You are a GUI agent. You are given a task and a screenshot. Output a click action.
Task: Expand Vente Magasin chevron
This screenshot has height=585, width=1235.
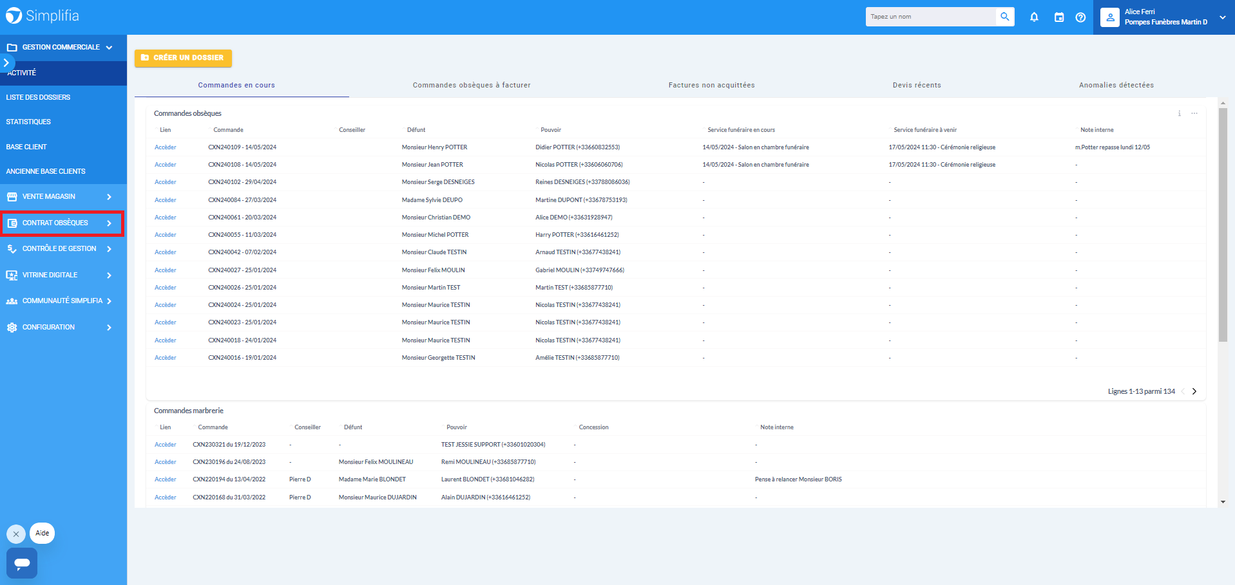pos(109,197)
